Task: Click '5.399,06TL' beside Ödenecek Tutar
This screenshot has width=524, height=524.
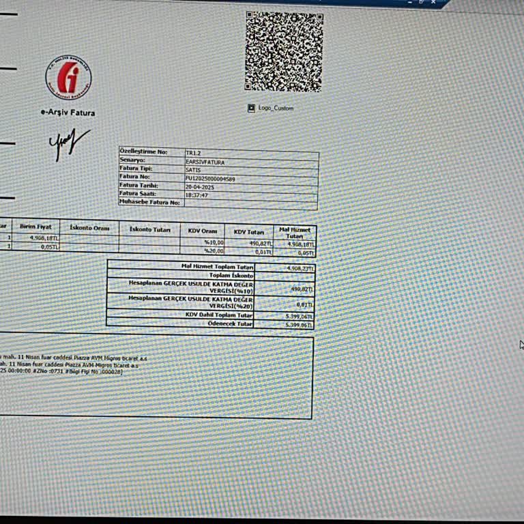Action: pos(299,325)
